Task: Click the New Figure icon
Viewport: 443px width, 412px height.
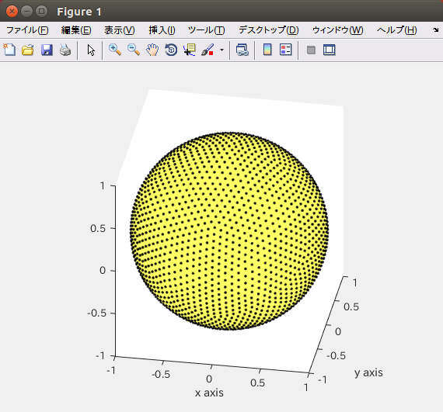Action: 9,50
